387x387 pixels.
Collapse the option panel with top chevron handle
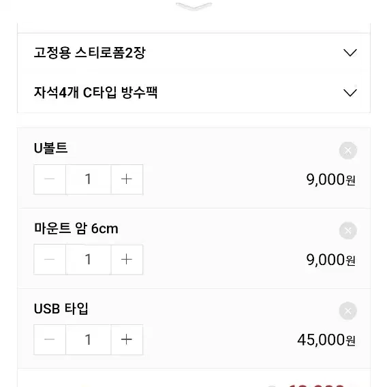tap(193, 6)
